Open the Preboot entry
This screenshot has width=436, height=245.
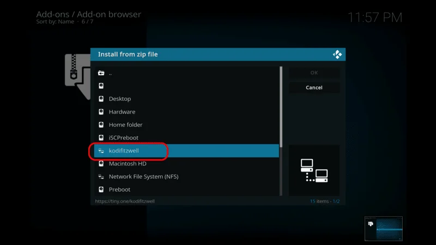coord(186,189)
